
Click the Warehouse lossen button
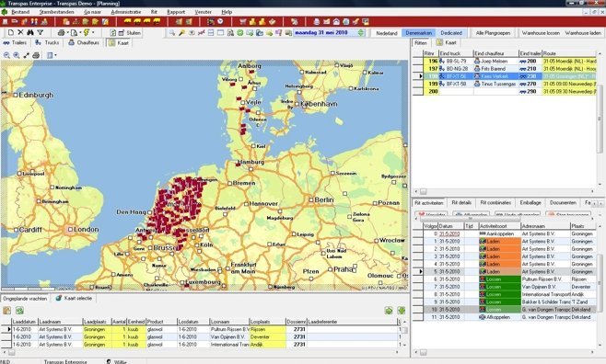541,33
